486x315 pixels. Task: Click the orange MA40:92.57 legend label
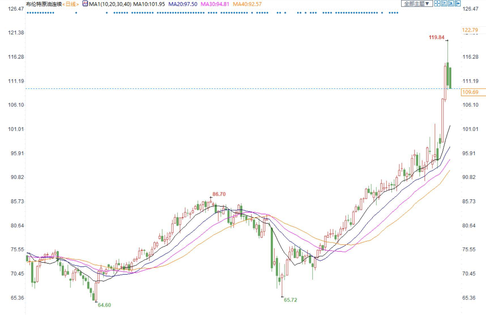[x=247, y=4]
